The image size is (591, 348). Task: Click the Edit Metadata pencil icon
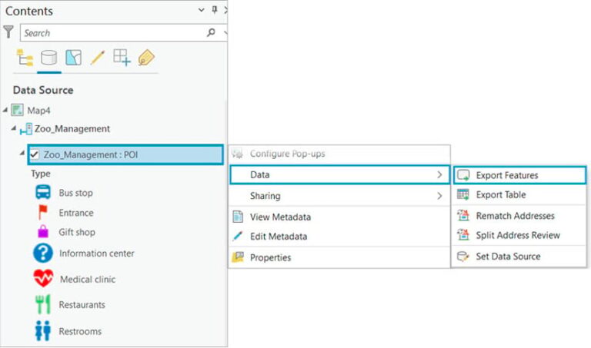[238, 237]
